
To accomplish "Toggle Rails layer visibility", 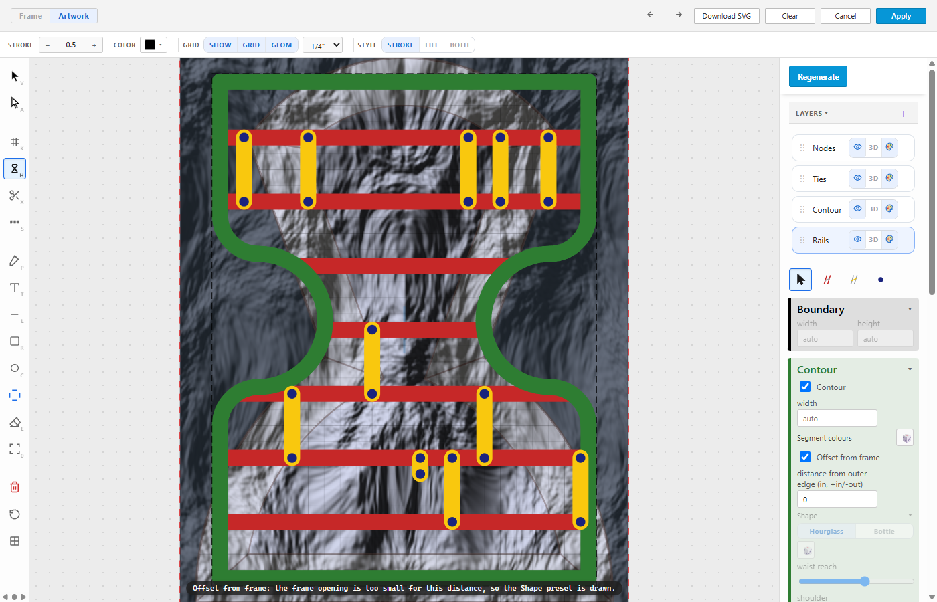I will [x=857, y=240].
